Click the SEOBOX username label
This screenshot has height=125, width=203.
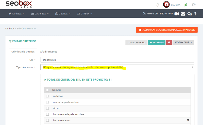coord(176,5)
